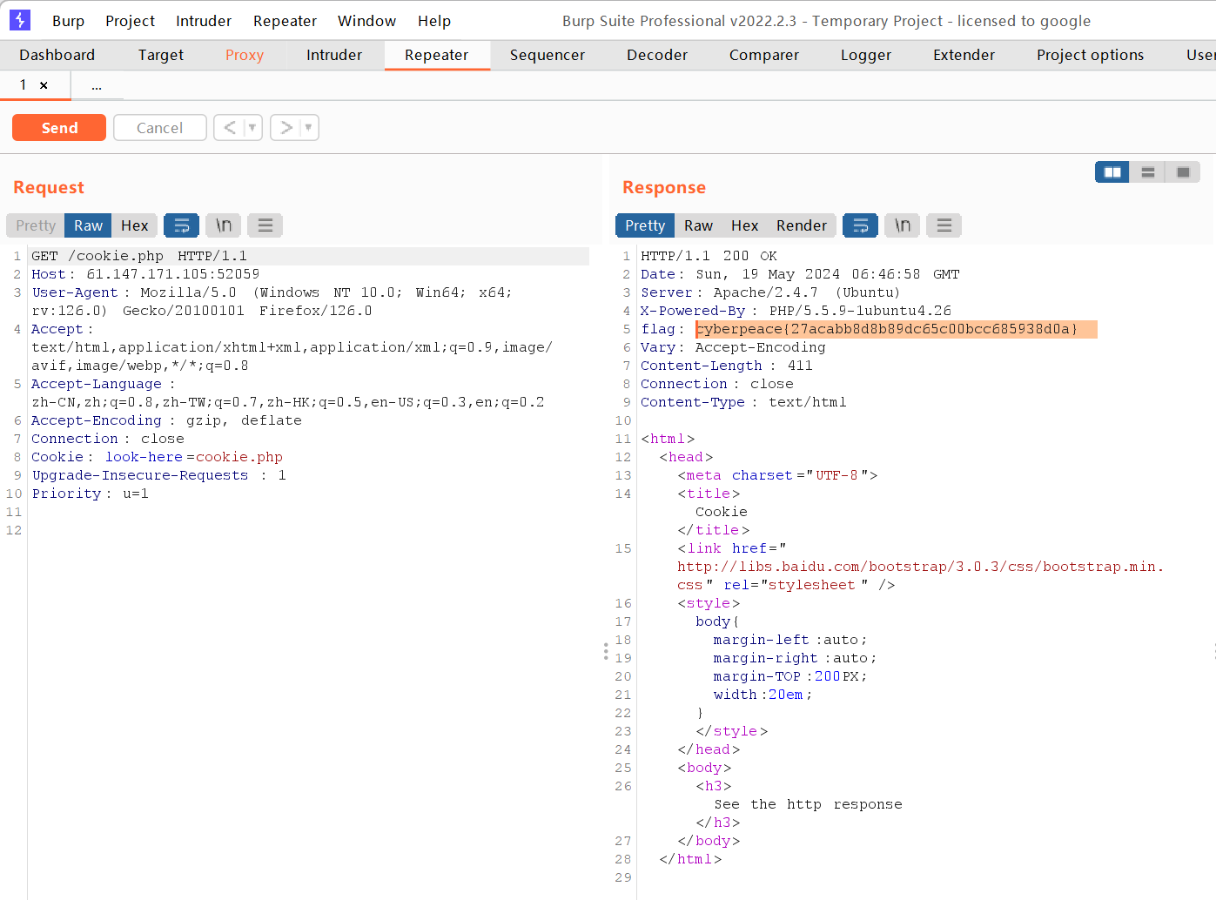Switch to top-bottom stacked layout icon
This screenshot has width=1216, height=900.
[1148, 172]
